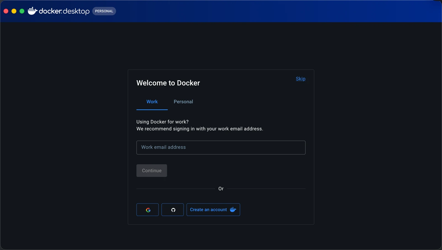442x250 pixels.
Task: Close the Docker Desktop window with red button
Action: 6,11
